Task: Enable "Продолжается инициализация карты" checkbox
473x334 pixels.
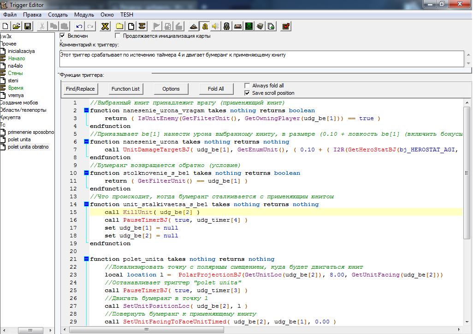Action: tap(118, 36)
